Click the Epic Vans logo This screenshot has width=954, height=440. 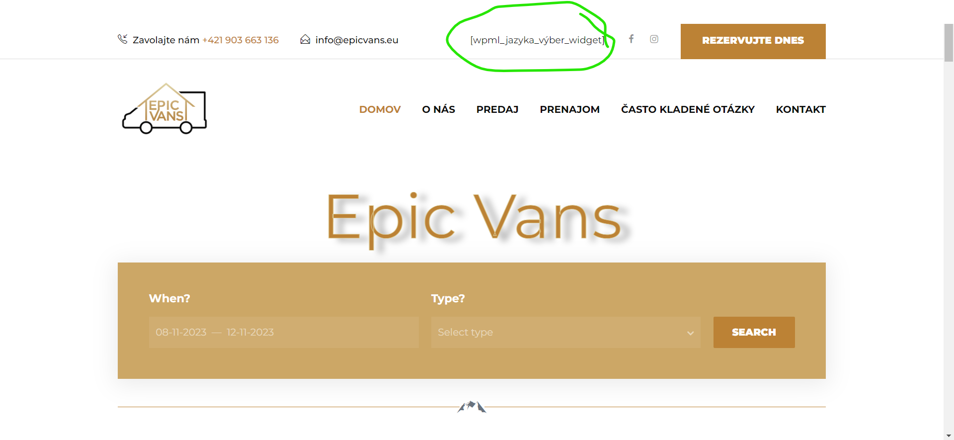point(164,109)
